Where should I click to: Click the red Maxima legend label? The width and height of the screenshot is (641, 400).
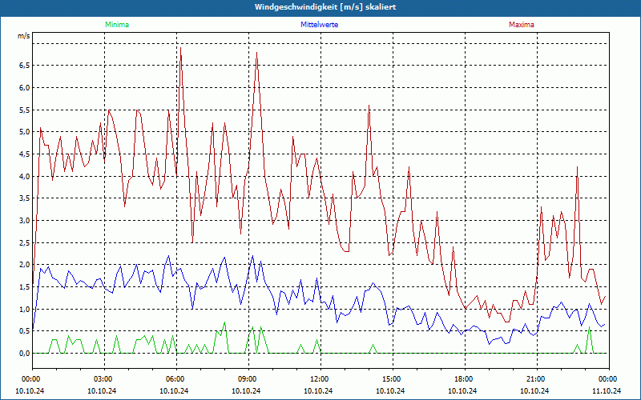pyautogui.click(x=522, y=25)
